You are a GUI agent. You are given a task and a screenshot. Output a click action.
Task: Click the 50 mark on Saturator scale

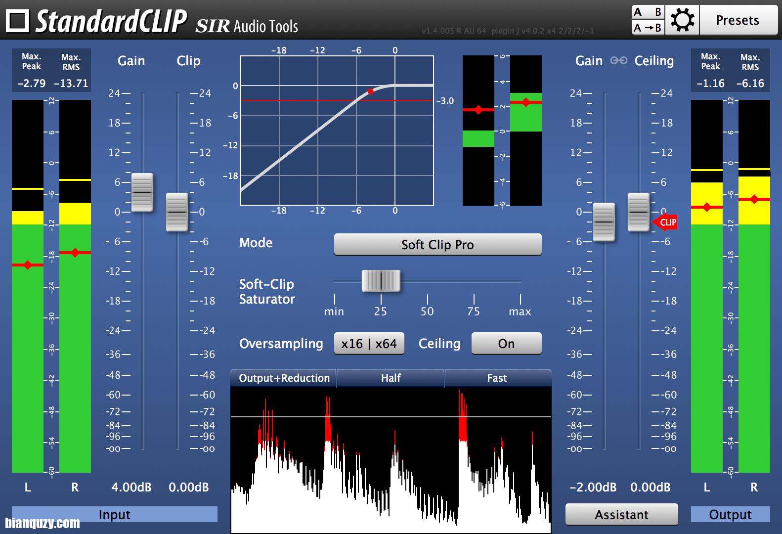[427, 311]
